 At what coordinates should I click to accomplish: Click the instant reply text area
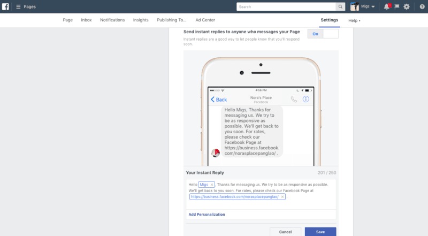(261, 194)
